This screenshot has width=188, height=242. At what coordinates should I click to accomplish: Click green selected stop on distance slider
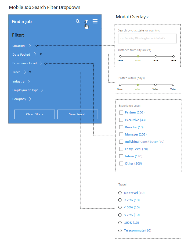point(138,56)
